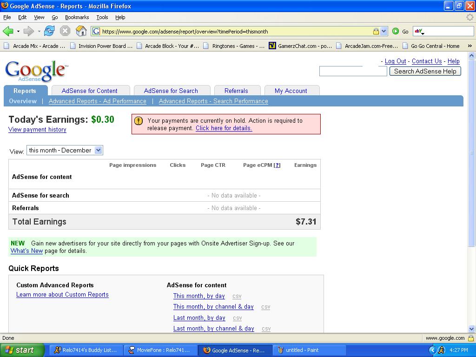Click the Search AdSense Help button
The width and height of the screenshot is (476, 357).
pos(425,71)
